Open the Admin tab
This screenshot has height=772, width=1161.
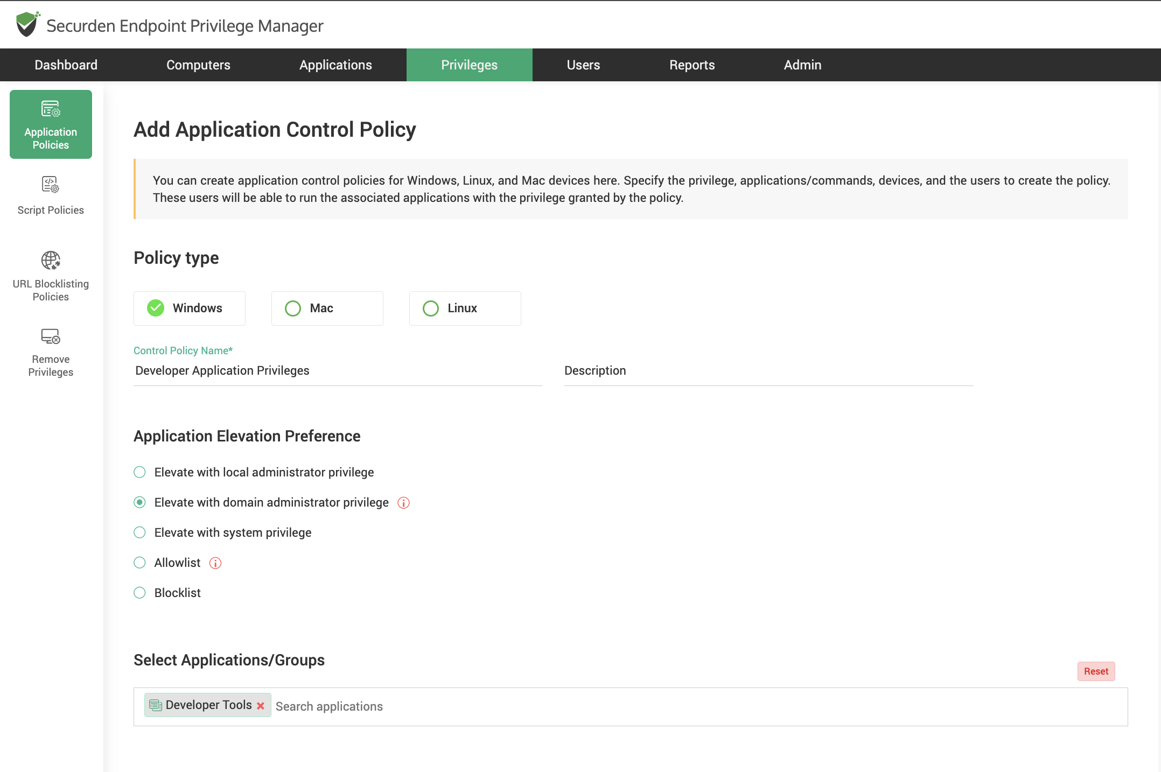point(802,65)
